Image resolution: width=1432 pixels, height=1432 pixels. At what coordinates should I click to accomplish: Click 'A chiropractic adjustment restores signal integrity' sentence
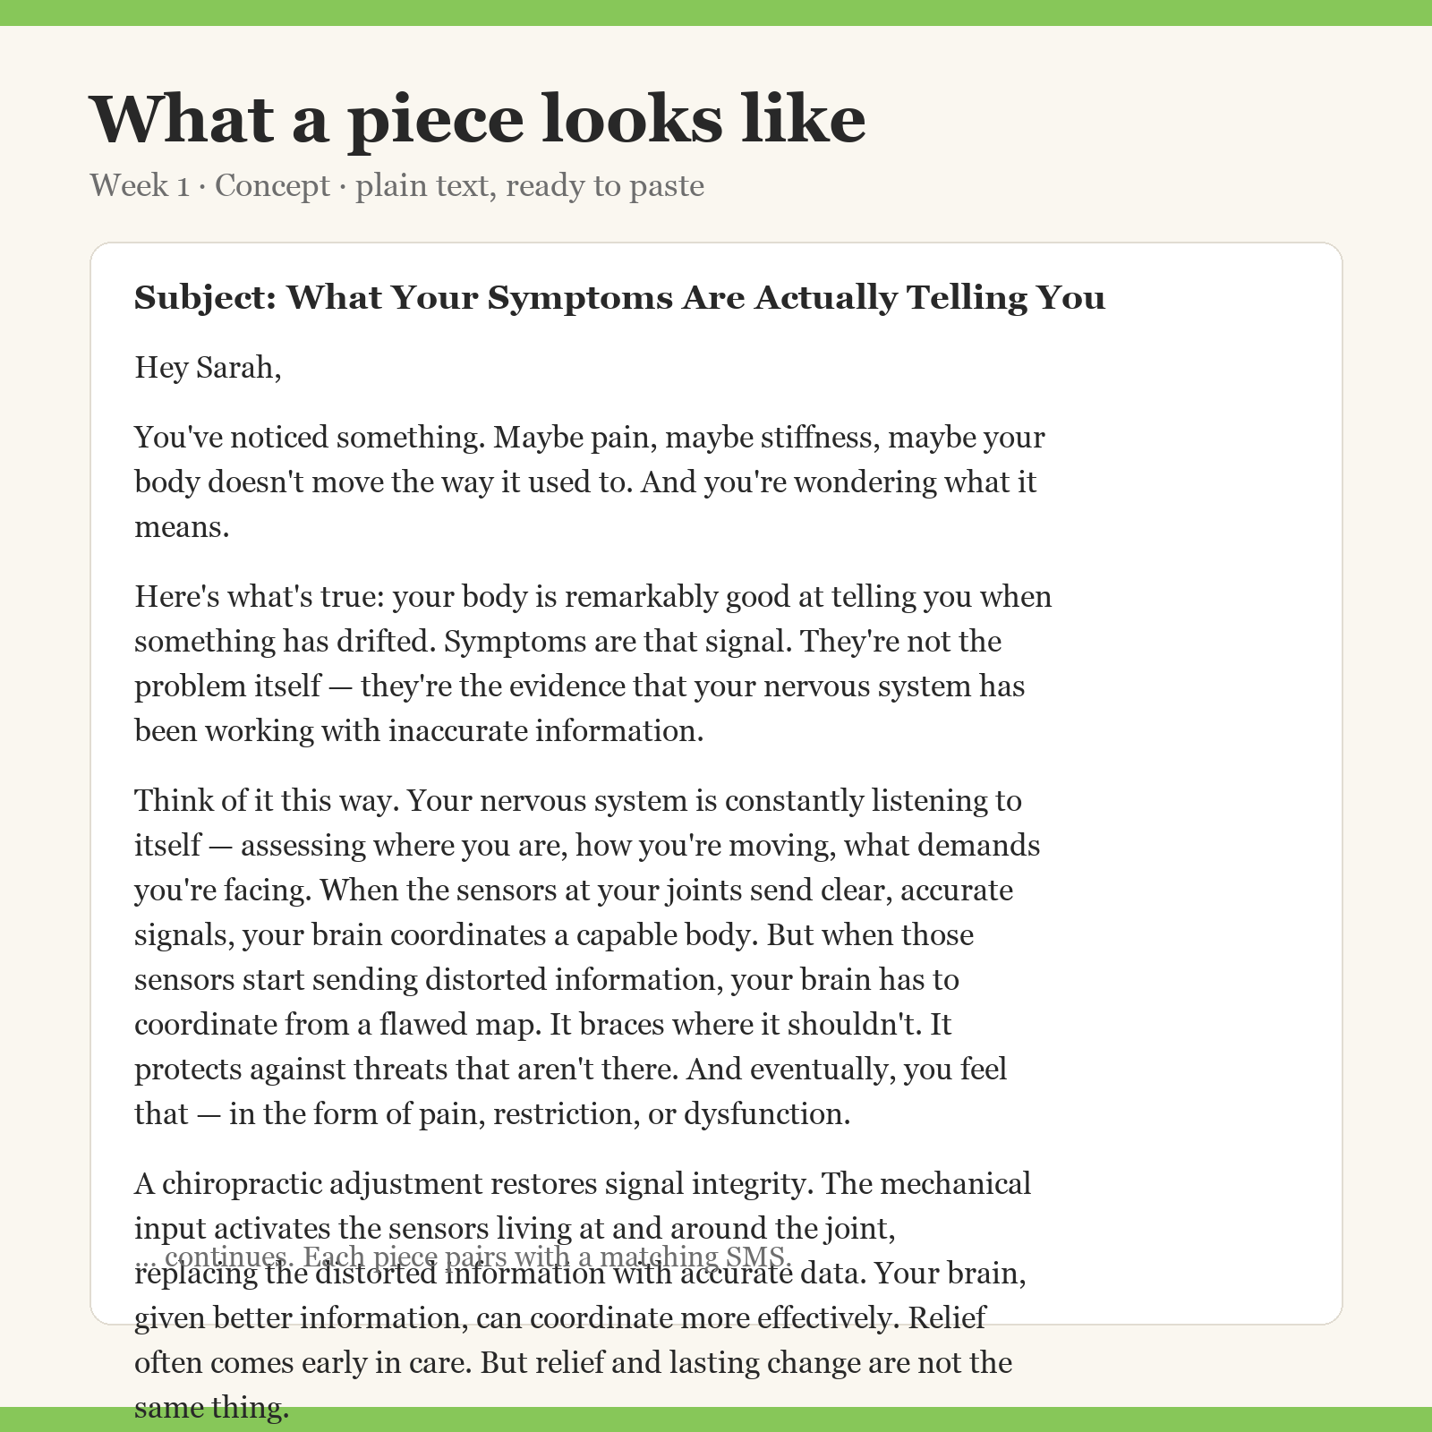(473, 1183)
